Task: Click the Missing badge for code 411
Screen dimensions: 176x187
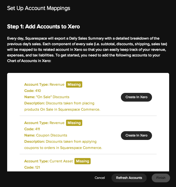Action: [74, 123]
